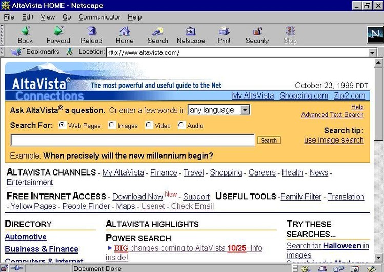Open the View menu
The height and width of the screenshot is (272, 384).
click(48, 17)
